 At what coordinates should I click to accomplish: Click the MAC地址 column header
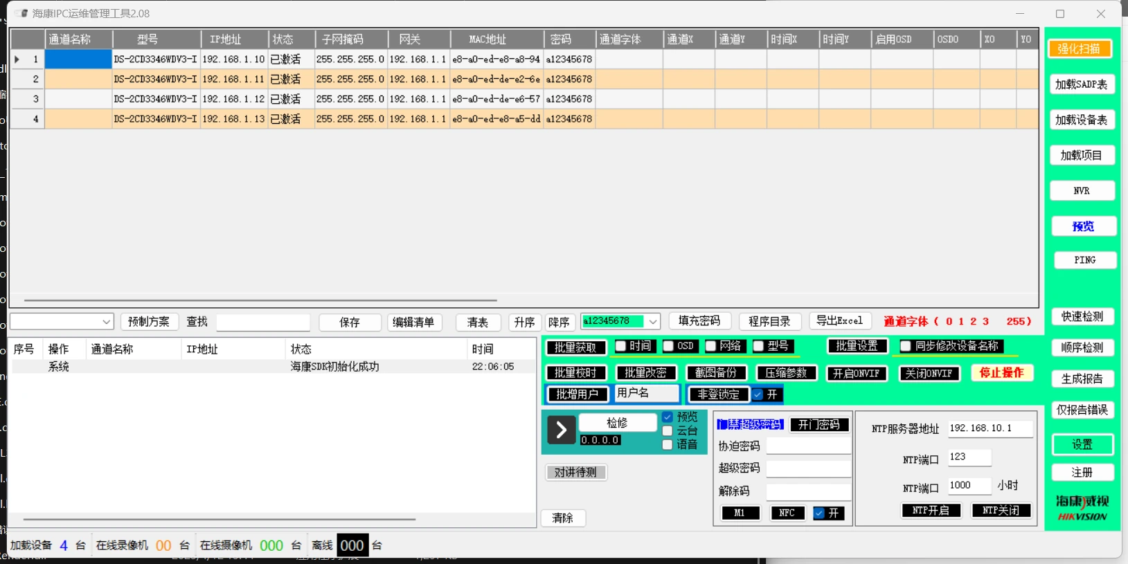(x=496, y=39)
